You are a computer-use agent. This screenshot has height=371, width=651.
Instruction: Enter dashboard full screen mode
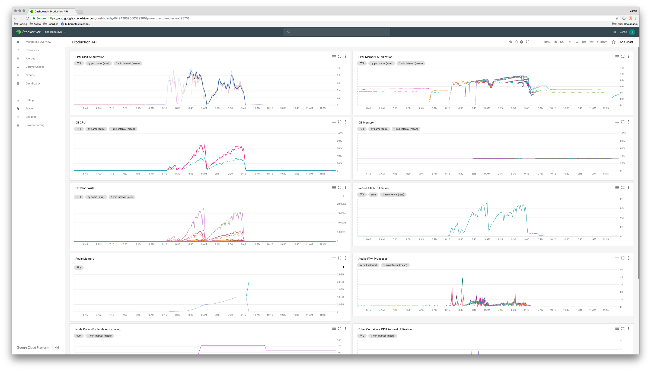pos(528,42)
